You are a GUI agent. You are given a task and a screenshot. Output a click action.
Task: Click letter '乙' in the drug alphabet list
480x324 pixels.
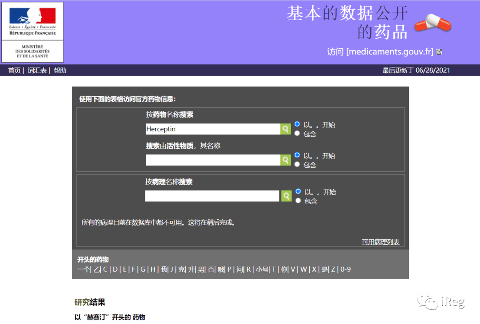[96, 269]
